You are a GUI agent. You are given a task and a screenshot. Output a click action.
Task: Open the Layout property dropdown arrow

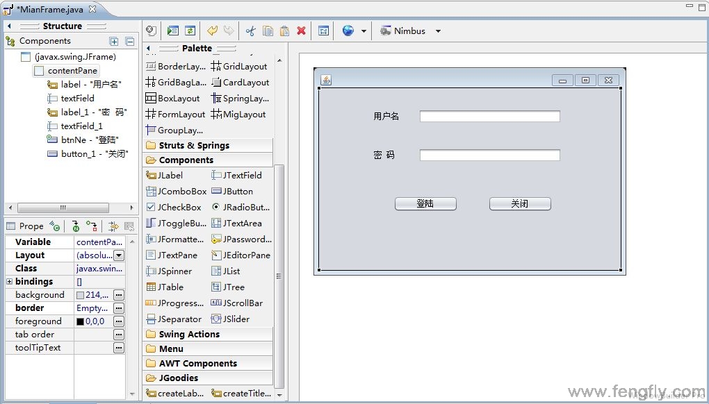[x=119, y=255]
